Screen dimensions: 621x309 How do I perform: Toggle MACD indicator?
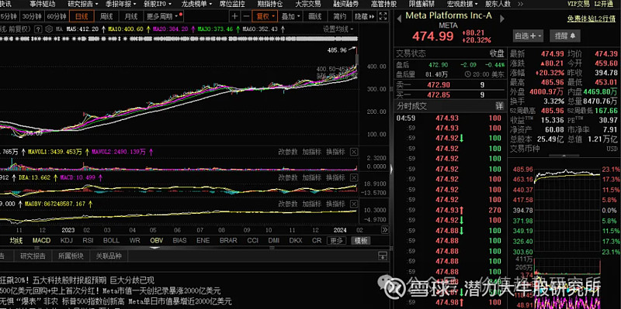(42, 241)
